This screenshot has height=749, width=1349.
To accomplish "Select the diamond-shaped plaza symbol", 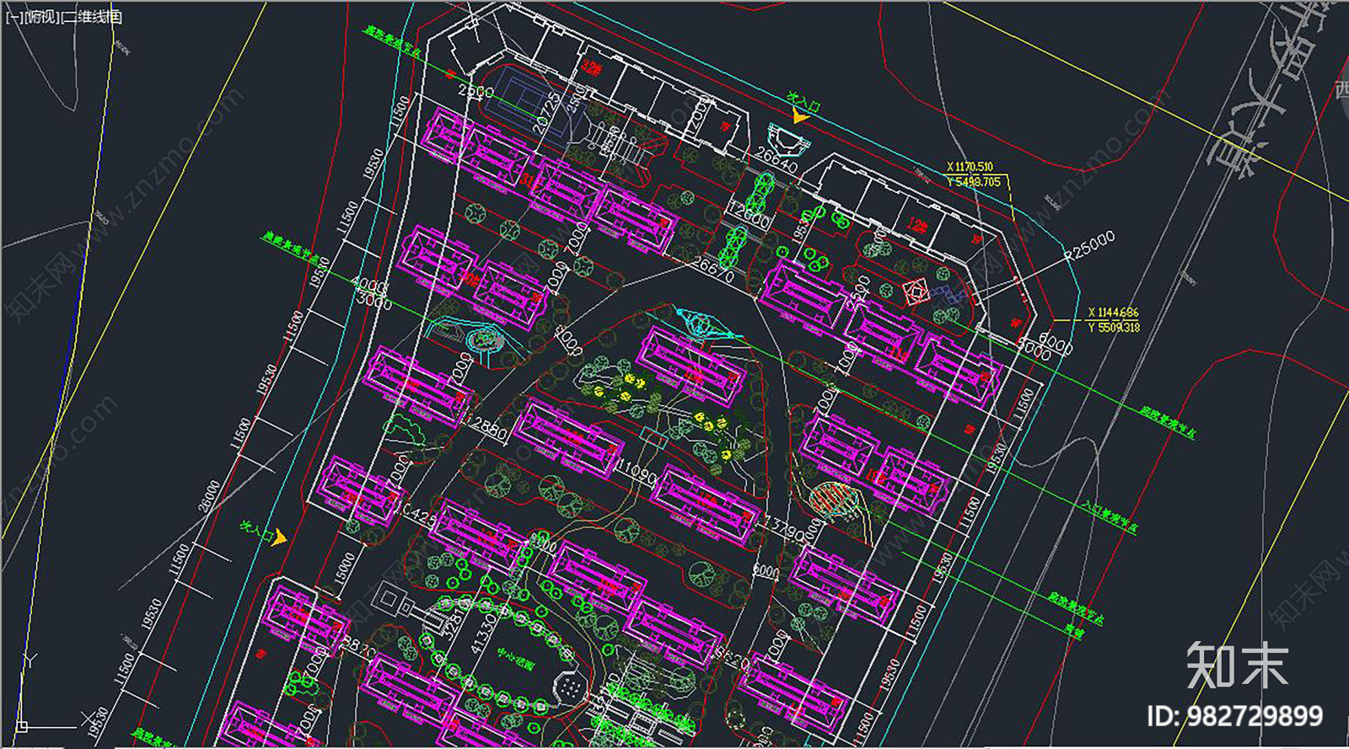I will [x=916, y=292].
